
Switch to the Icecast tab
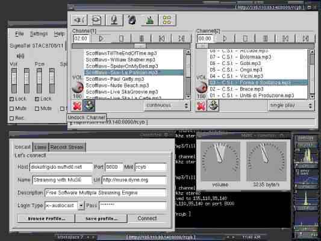[22, 147]
